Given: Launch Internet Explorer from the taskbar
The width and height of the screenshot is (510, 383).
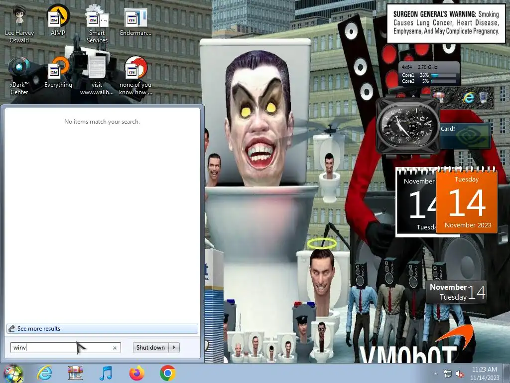Looking at the screenshot, I should 44,373.
